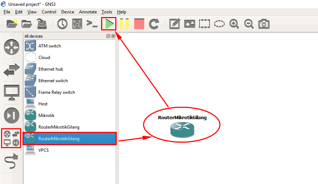The image size is (318, 184).
Task: Float the All devices panel
Action: click(108, 36)
